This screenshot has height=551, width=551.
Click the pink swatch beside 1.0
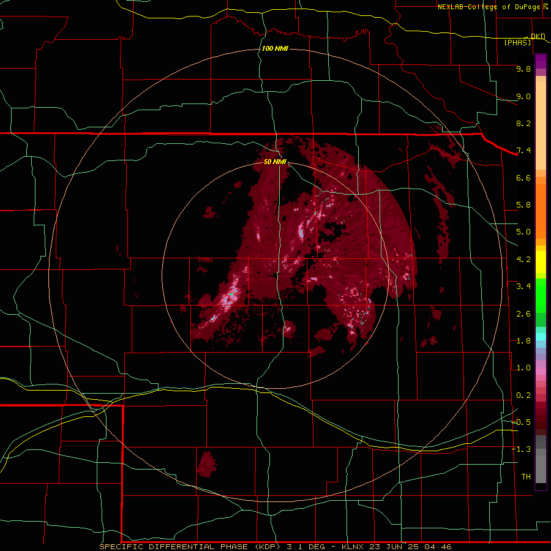point(541,371)
